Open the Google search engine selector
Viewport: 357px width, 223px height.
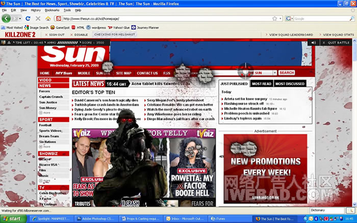click(289, 19)
